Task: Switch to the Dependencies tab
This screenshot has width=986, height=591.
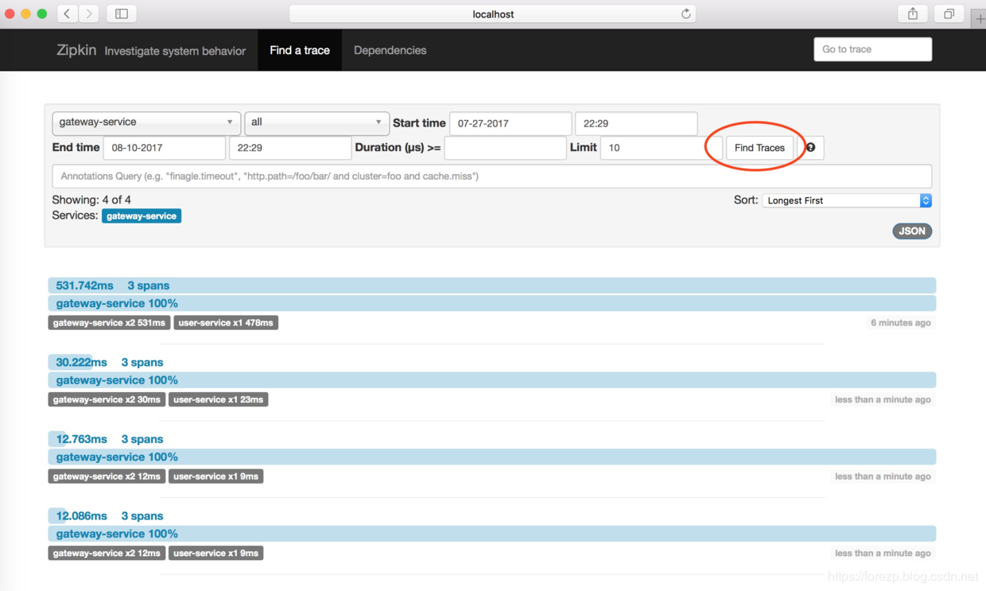Action: click(390, 50)
